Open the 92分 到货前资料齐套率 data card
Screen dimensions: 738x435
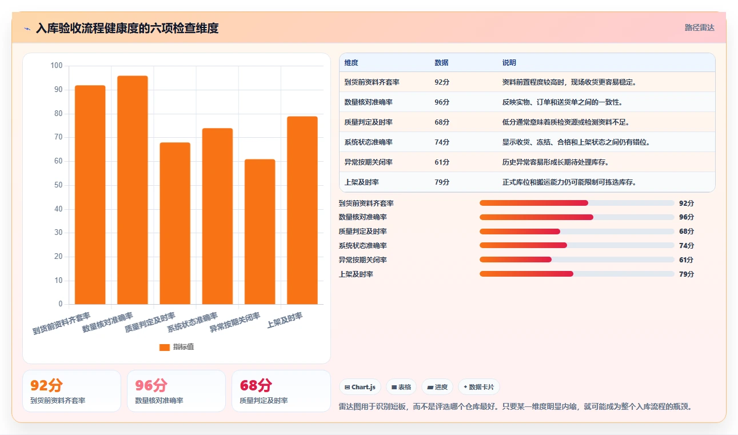pos(71,391)
